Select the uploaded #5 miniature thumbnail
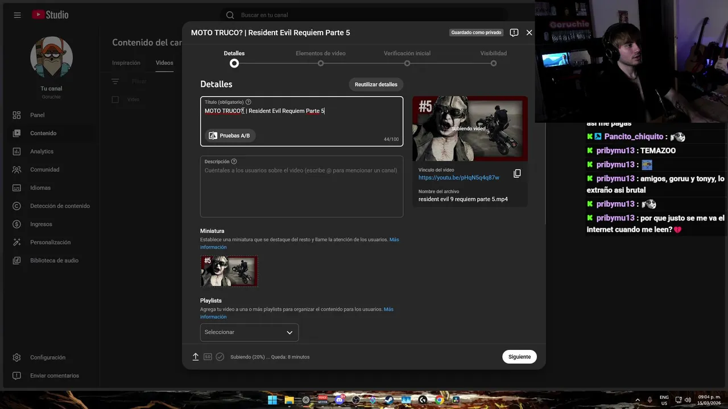Viewport: 728px width, 409px height. [229, 271]
